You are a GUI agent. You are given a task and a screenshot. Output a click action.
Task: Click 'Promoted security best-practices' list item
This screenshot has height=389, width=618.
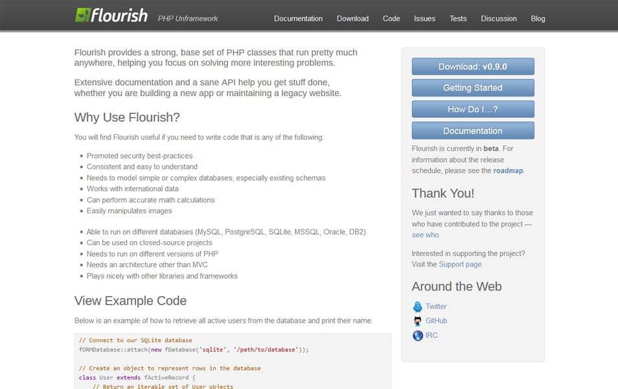click(139, 156)
